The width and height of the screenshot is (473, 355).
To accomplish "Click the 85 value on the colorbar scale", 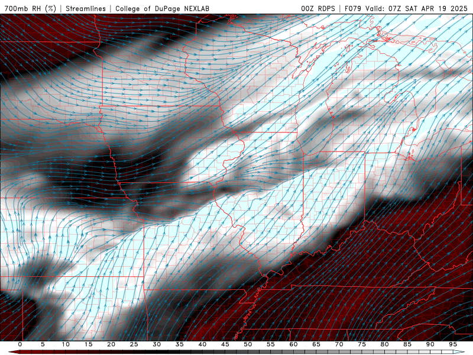I will pyautogui.click(x=407, y=344).
